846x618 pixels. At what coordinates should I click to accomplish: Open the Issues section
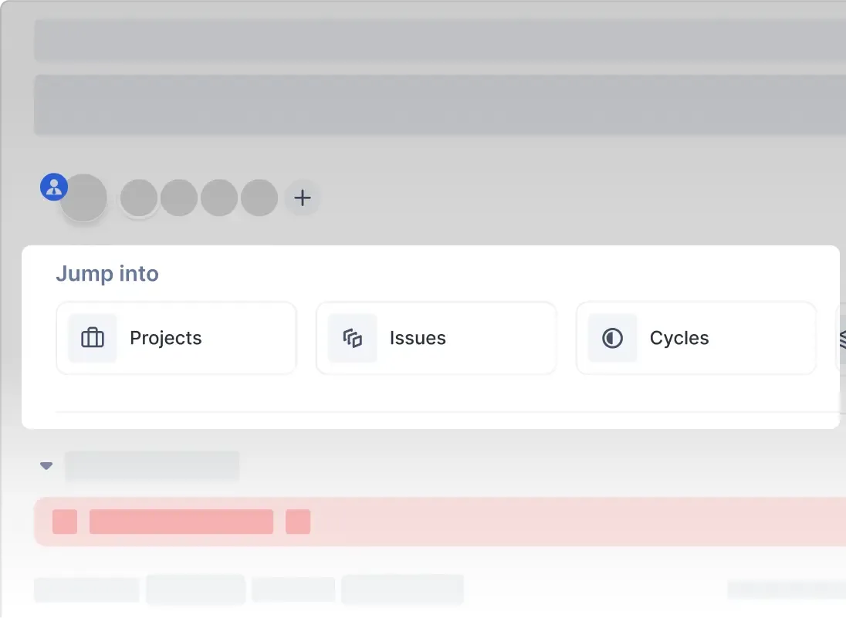click(435, 338)
